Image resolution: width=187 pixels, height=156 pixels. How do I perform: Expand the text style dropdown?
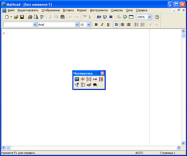click(35, 25)
